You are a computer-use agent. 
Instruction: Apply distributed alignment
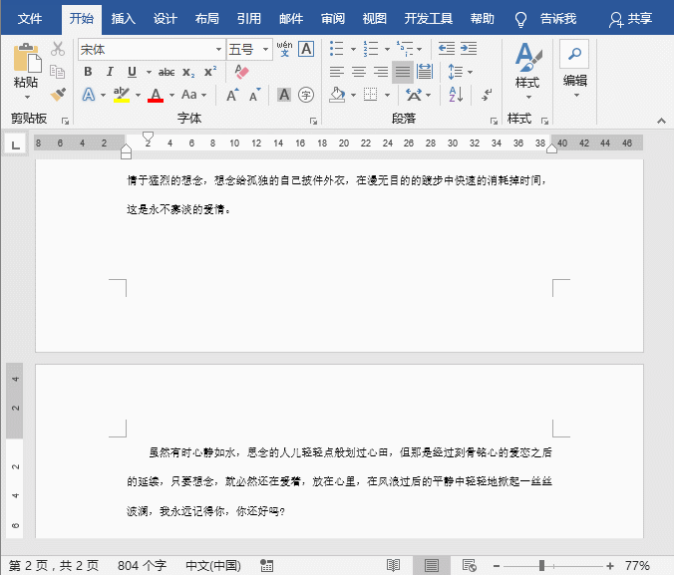[425, 72]
